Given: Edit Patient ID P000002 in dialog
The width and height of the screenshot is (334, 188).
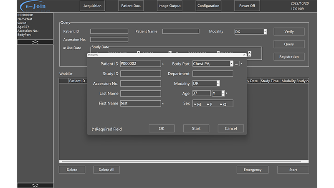Looking at the screenshot, I should coord(141,64).
